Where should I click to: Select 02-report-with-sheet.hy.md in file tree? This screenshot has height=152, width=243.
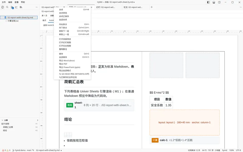coord(19,18)
